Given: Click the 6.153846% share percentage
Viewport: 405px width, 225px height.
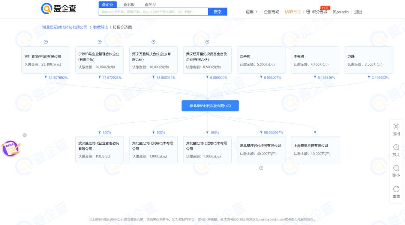Looking at the screenshot, I should pos(326,78).
